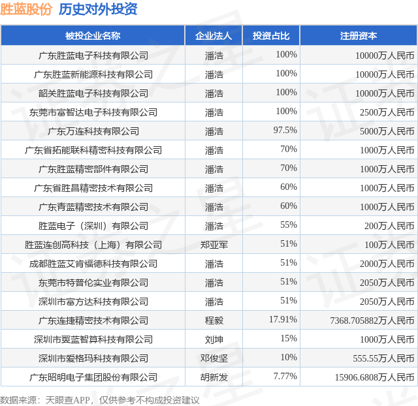The width and height of the screenshot is (418, 406).
Task: Click the 胜蓝股份 title text
Action: click(26, 9)
